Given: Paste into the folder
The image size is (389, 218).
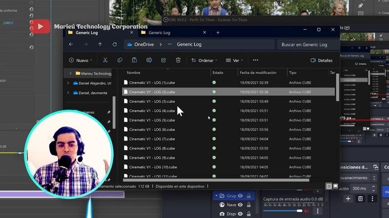Looking at the screenshot, I should (134, 60).
